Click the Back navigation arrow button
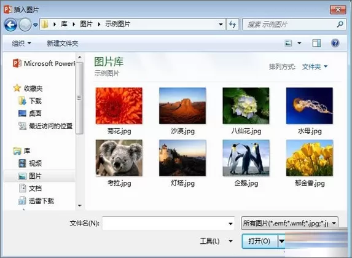Image resolution: width=352 pixels, height=258 pixels. [10, 25]
